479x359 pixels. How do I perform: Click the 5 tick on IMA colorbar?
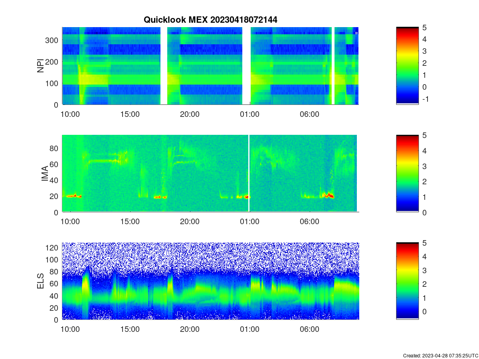tap(425, 135)
